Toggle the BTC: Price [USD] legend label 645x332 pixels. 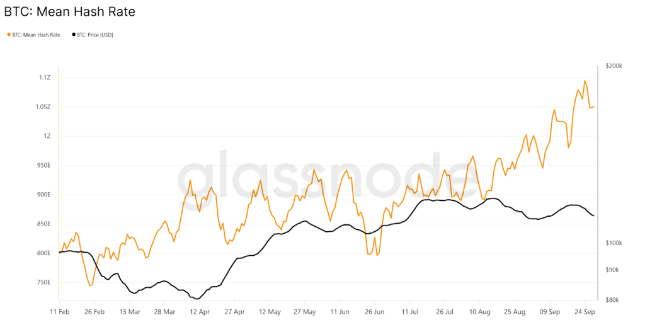95,35
